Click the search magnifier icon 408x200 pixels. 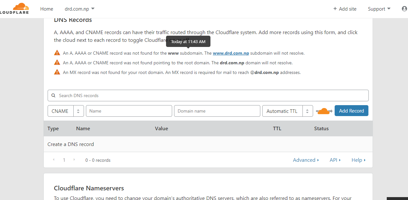53,95
